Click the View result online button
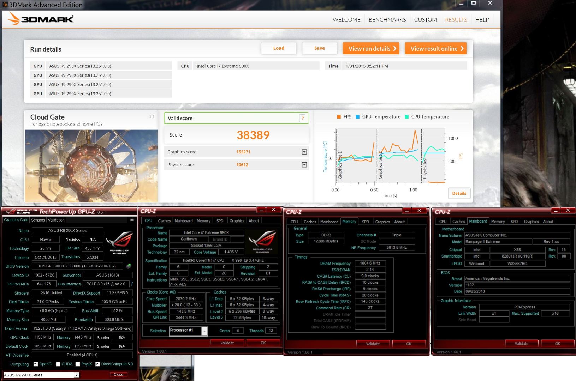The width and height of the screenshot is (576, 381). (436, 49)
